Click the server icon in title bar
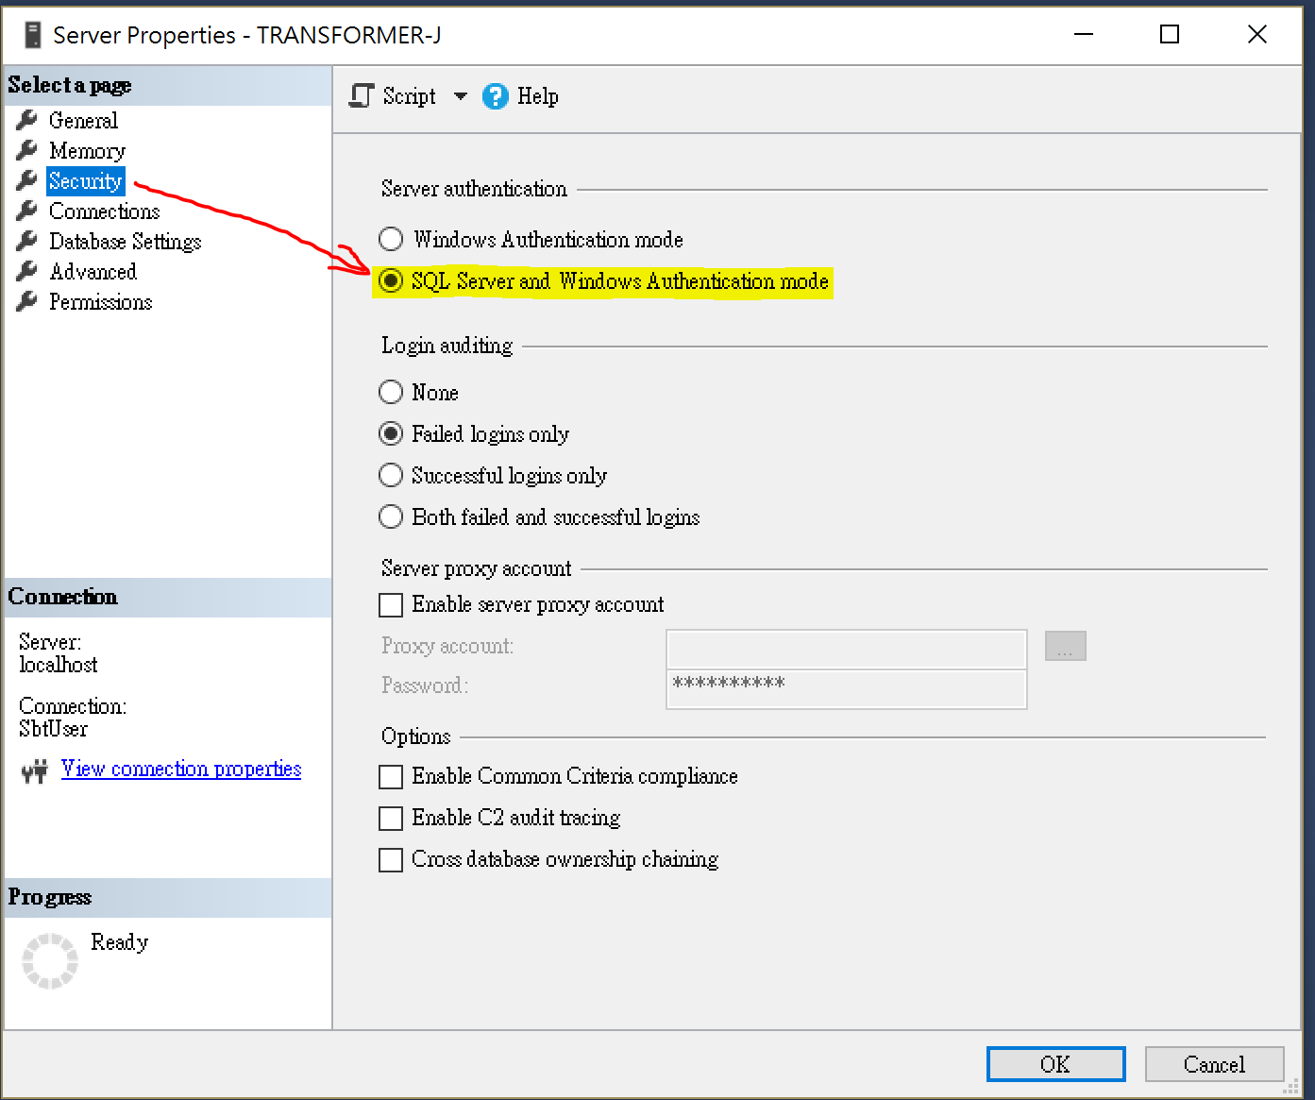The image size is (1315, 1100). 33,35
